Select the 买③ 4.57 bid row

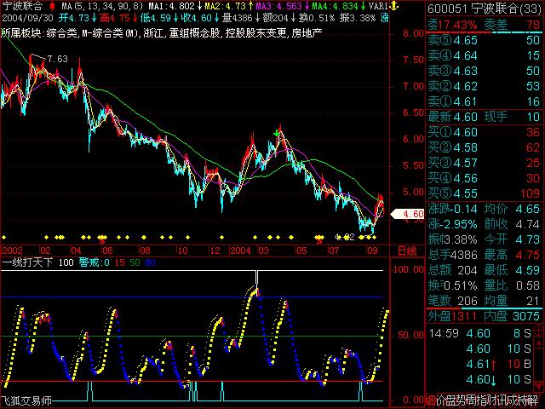[484, 163]
